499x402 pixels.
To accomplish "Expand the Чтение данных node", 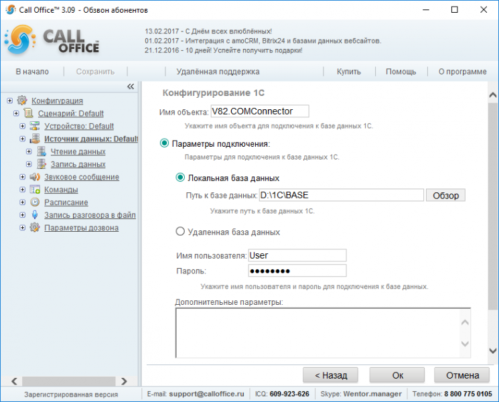I will [x=29, y=151].
